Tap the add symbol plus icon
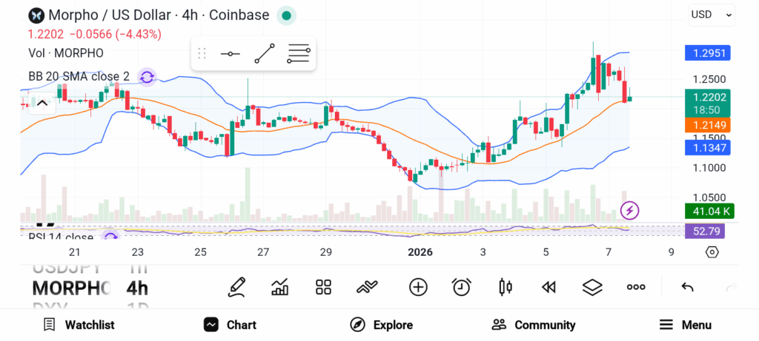Viewport: 759px width, 341px height. (418, 287)
